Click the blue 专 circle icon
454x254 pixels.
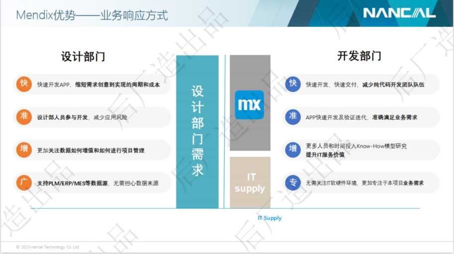click(293, 183)
